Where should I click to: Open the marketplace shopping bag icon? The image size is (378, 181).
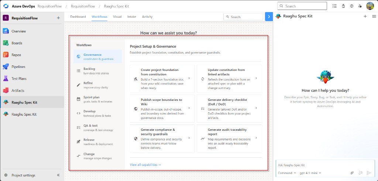coord(343,6)
